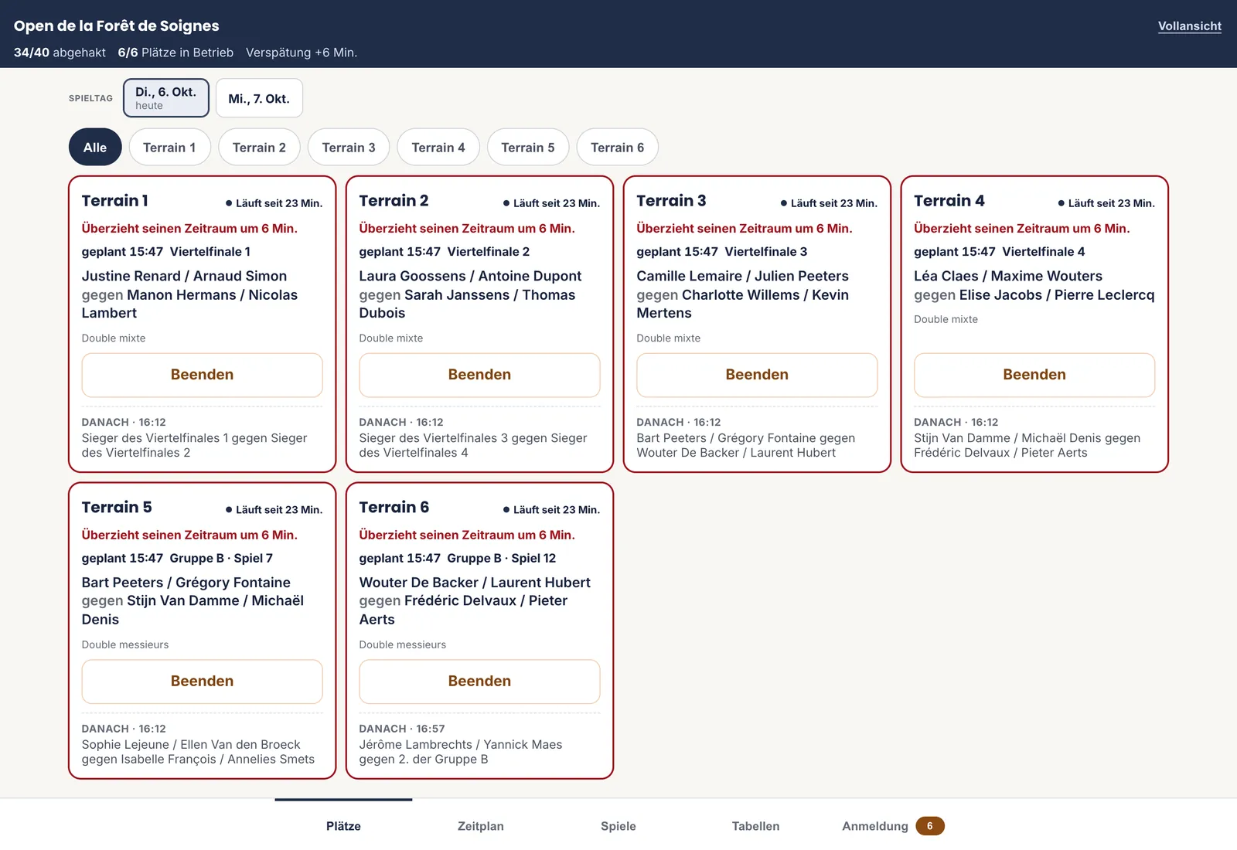This screenshot has height=850, width=1237.
Task: Click 'Jérôme Lambrechts / Yannick Maes' next match
Action: [461, 745]
